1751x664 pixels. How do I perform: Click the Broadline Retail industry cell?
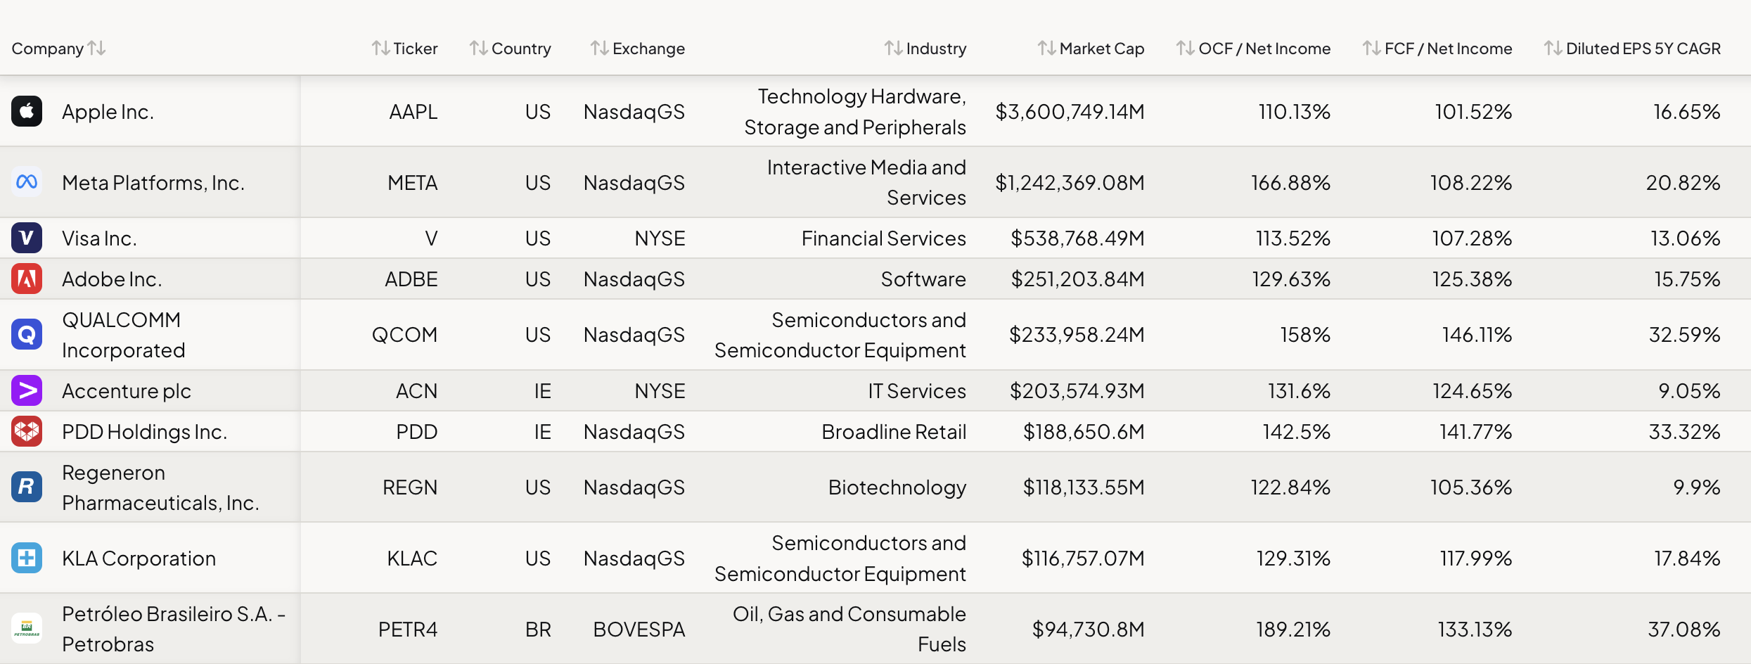894,432
